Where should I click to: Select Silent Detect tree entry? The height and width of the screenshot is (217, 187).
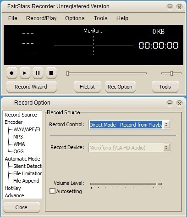point(27,166)
